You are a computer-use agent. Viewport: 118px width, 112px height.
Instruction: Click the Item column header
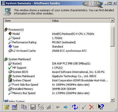pos(27,21)
